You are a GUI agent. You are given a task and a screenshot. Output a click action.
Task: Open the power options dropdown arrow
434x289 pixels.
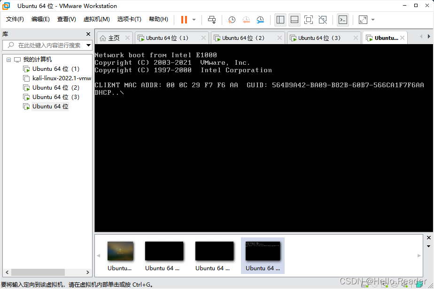194,20
